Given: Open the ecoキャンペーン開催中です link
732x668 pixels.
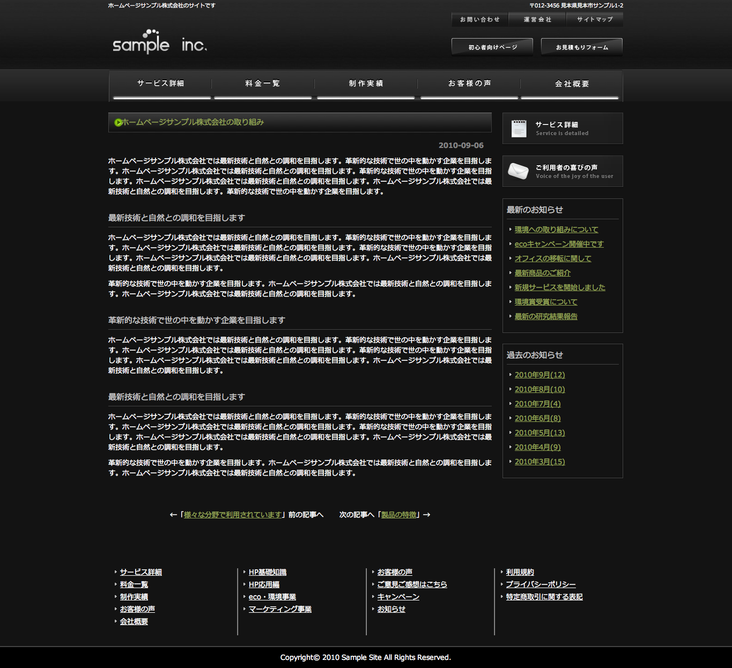Looking at the screenshot, I should click(559, 244).
